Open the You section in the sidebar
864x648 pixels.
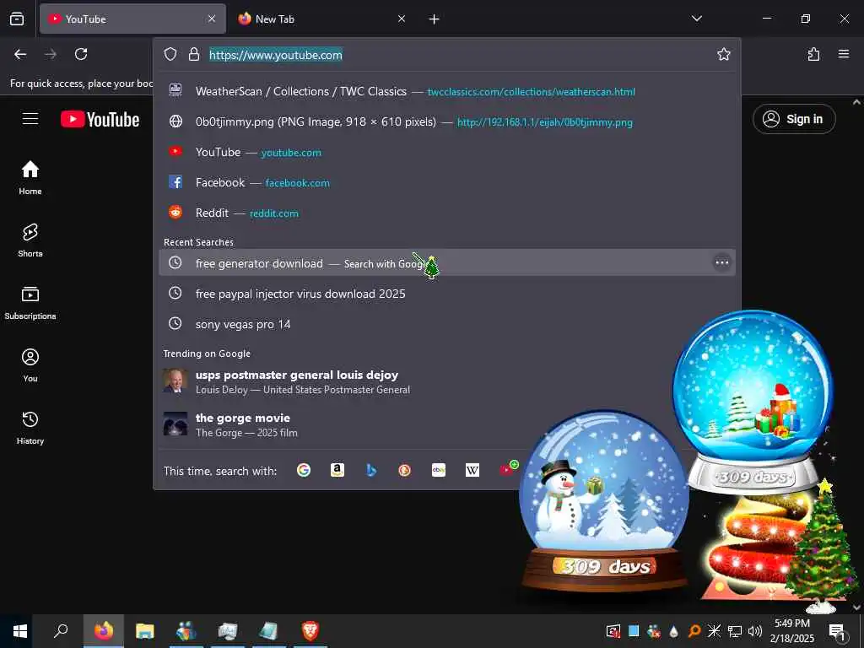[x=30, y=364]
